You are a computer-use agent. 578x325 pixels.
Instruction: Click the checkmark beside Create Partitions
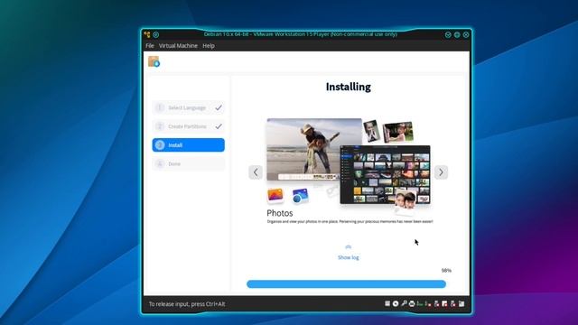pyautogui.click(x=219, y=126)
